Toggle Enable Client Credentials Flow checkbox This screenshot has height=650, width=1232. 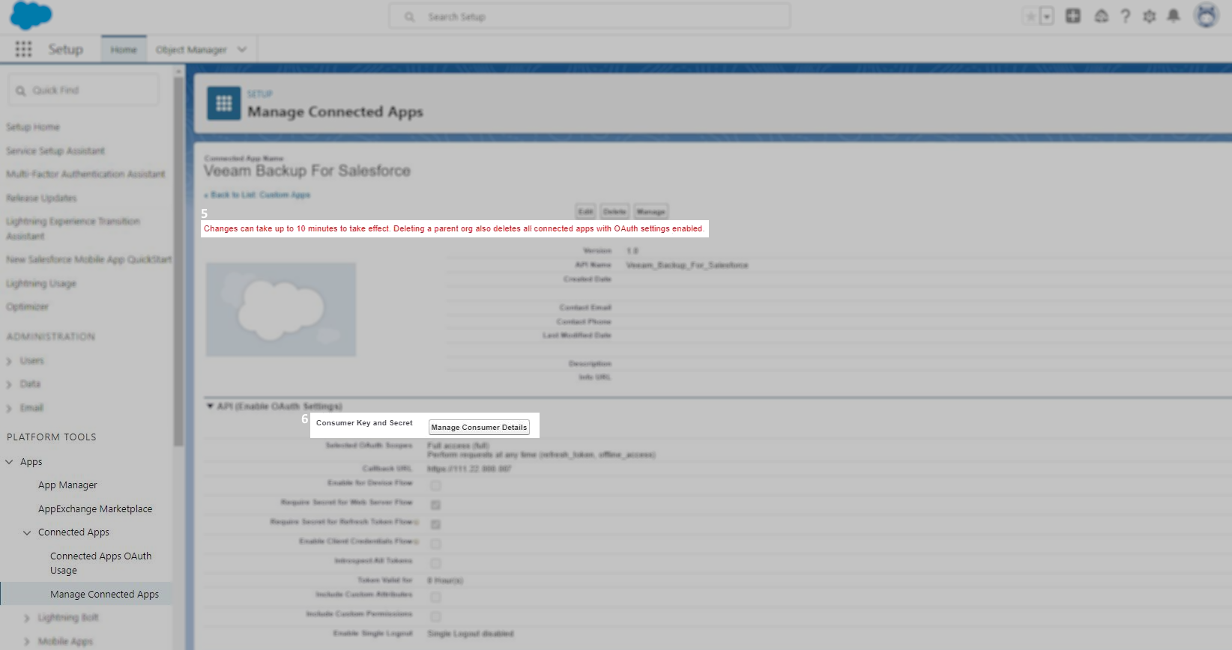point(435,544)
